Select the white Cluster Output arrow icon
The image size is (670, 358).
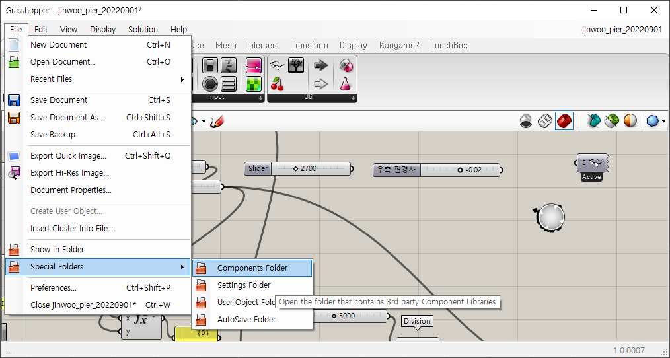click(x=320, y=84)
